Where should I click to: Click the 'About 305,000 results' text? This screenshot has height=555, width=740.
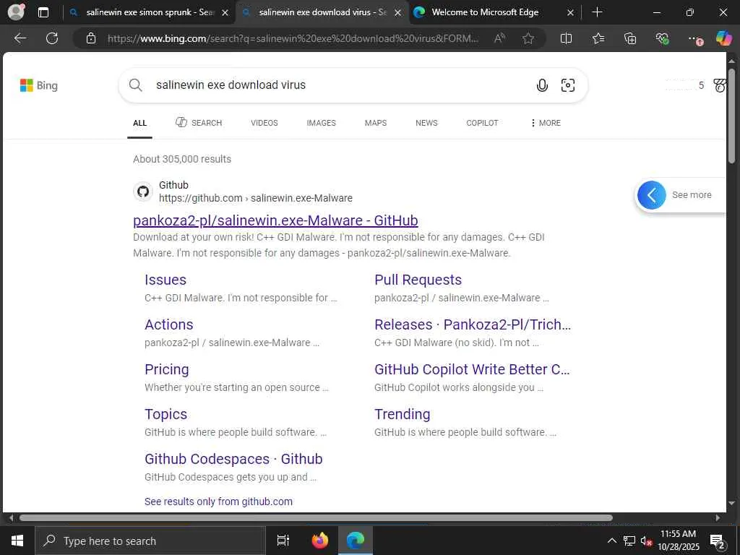[x=182, y=159]
